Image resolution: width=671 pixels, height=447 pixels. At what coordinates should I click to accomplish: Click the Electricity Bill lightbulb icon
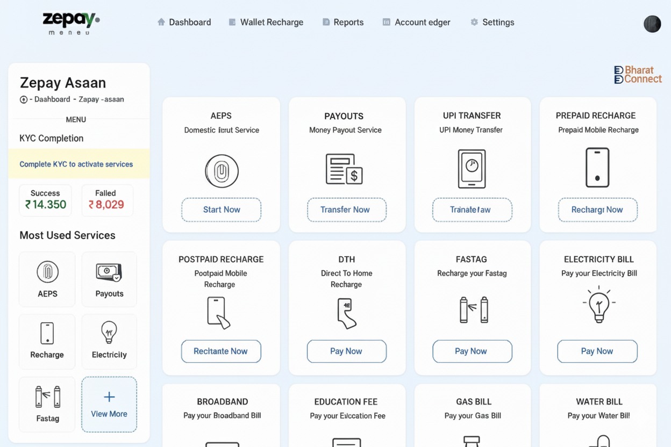tap(598, 305)
